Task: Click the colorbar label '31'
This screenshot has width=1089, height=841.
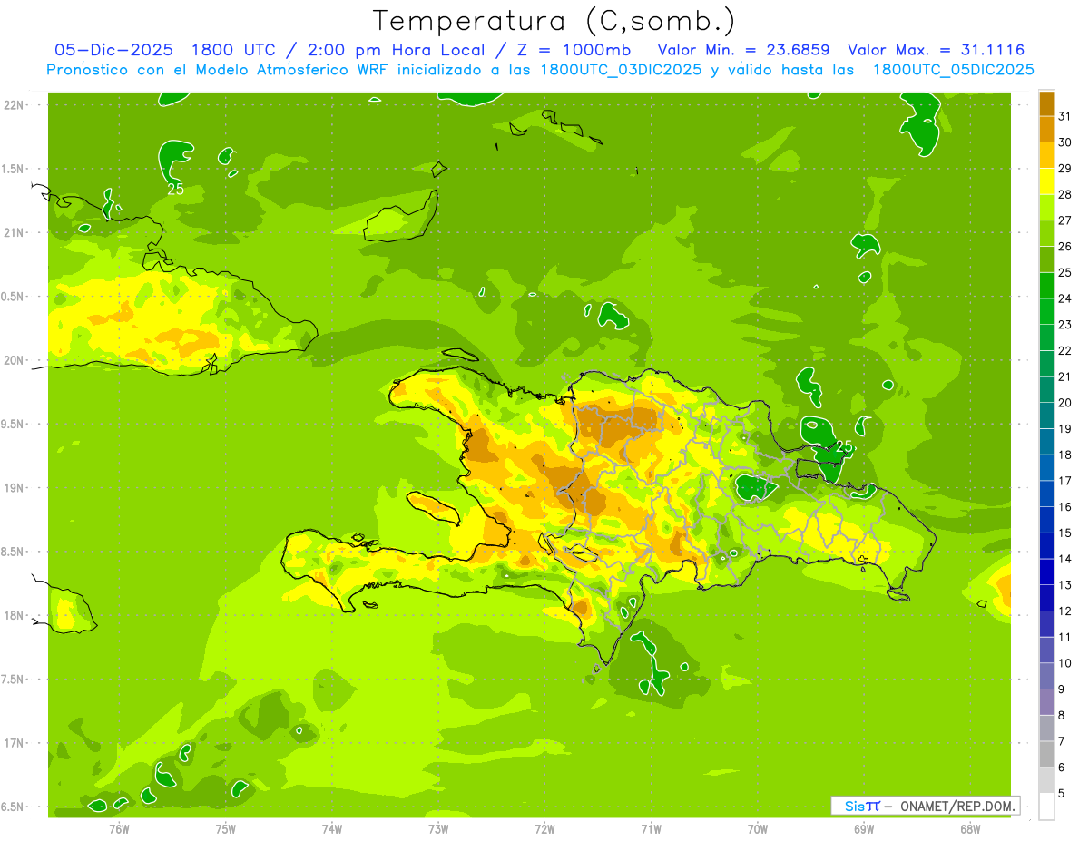Action: point(1065,116)
